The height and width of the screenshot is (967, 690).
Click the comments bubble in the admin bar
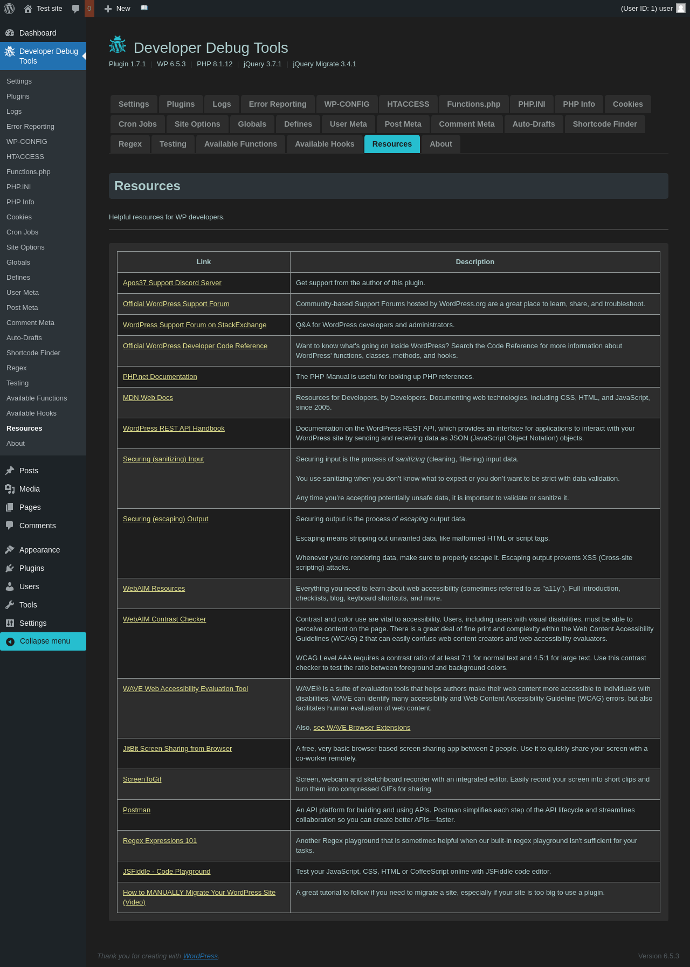[76, 9]
